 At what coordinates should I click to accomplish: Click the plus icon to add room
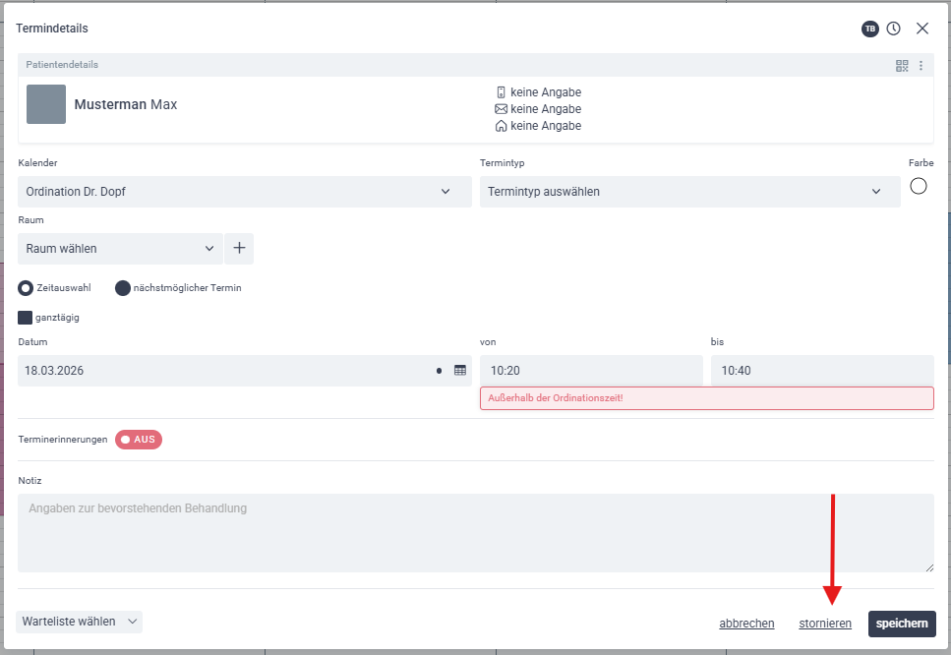239,249
